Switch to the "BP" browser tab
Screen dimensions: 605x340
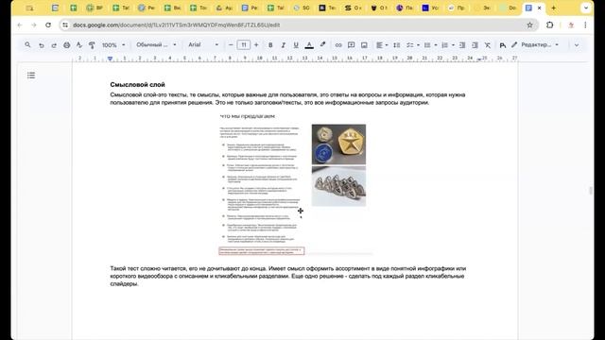[95, 8]
